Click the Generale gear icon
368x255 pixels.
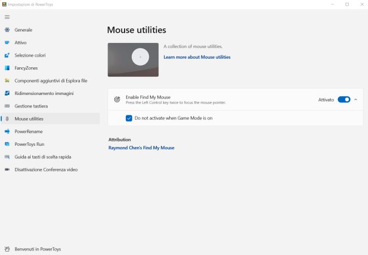(7, 30)
